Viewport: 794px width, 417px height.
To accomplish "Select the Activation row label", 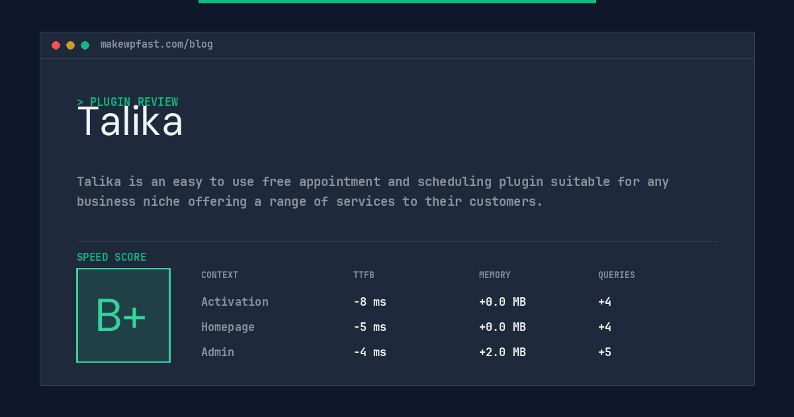I will [x=235, y=302].
